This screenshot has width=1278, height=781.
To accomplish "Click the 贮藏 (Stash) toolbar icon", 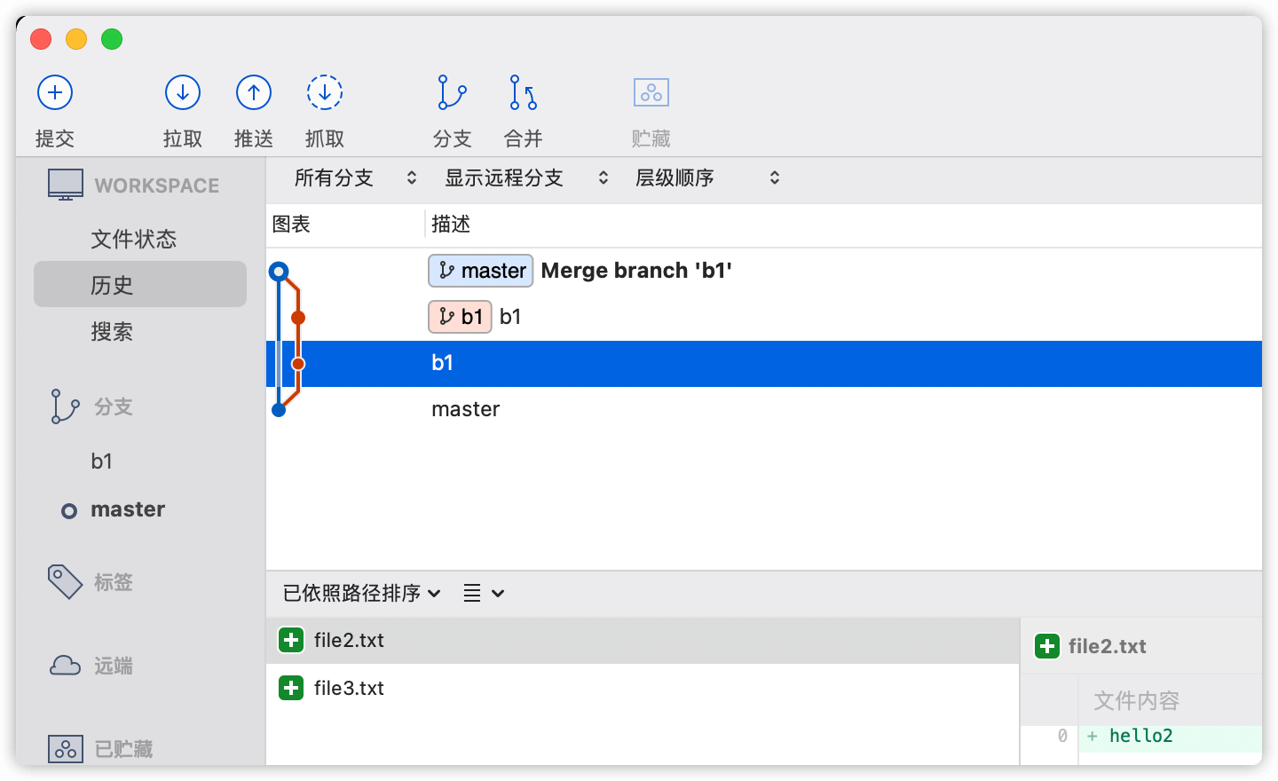I will click(651, 92).
